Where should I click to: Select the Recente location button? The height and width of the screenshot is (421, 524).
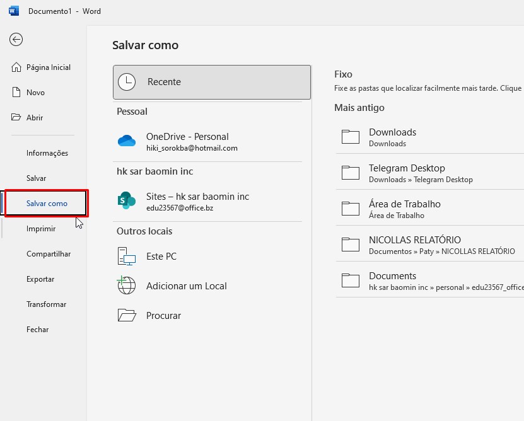tap(212, 82)
